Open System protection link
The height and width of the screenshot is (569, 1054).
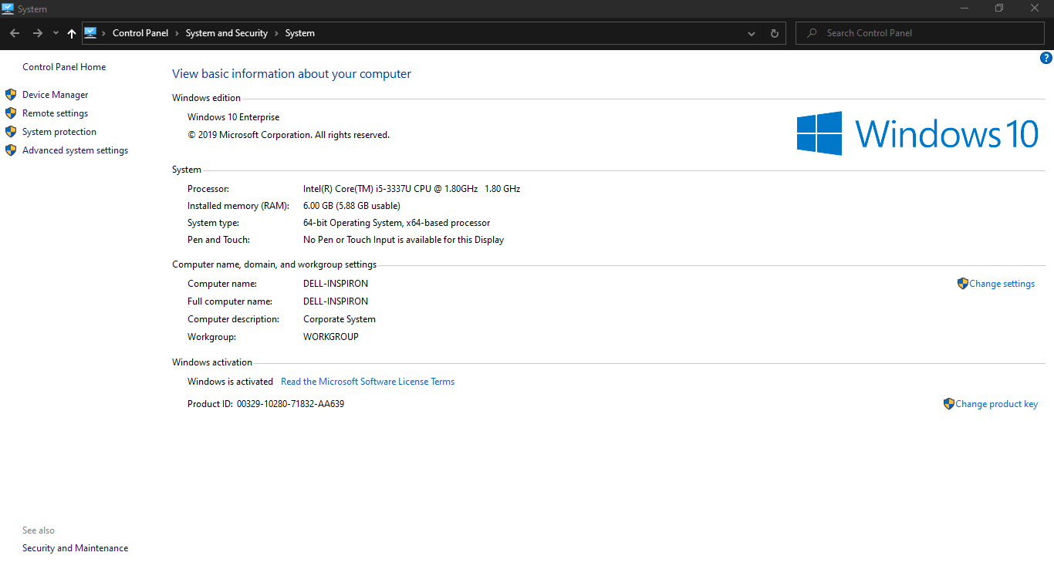click(59, 132)
